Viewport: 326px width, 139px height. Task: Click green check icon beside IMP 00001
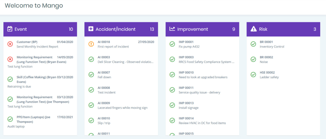pos(172,44)
